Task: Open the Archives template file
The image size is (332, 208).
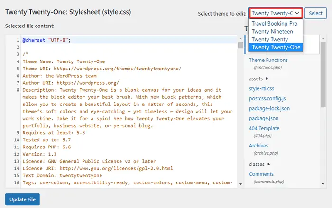Action: [x=258, y=146]
